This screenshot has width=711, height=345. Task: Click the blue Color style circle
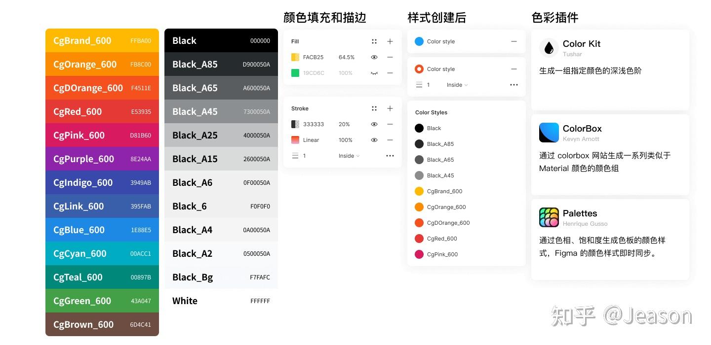pyautogui.click(x=419, y=41)
